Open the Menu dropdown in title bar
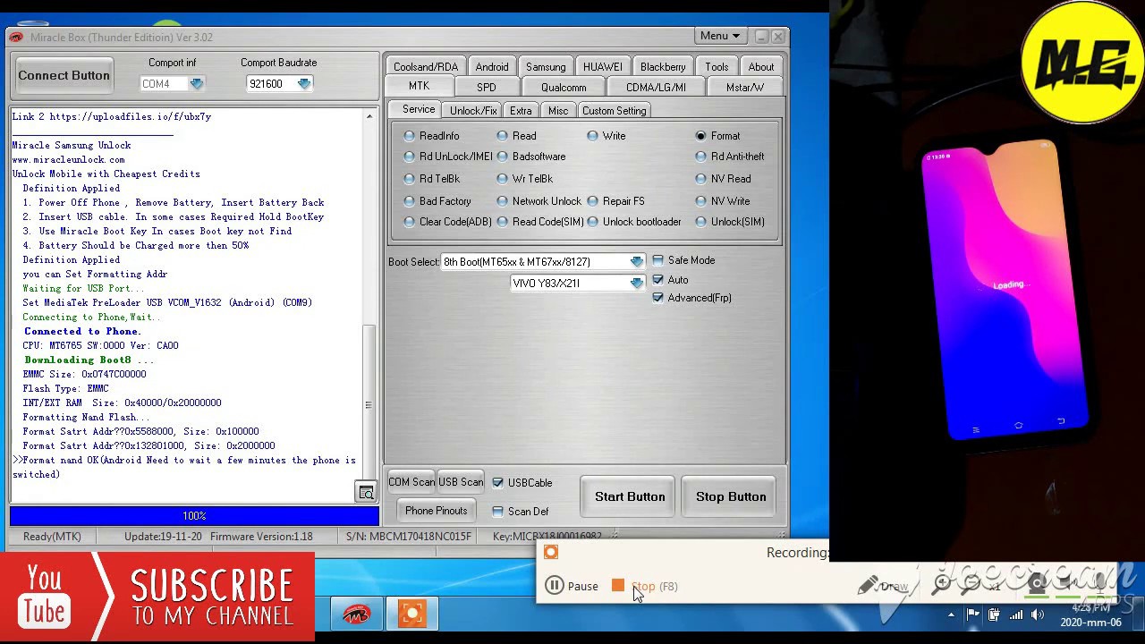1145x644 pixels. click(719, 36)
